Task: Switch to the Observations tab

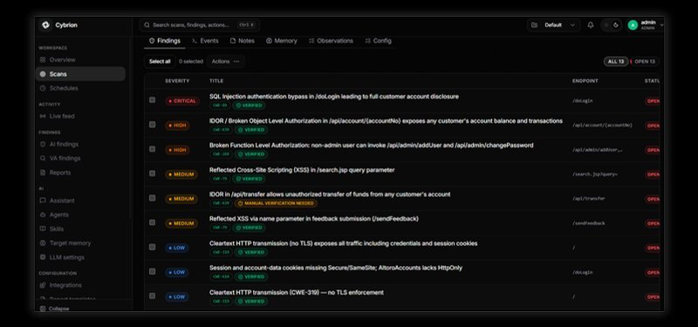Action: (331, 40)
